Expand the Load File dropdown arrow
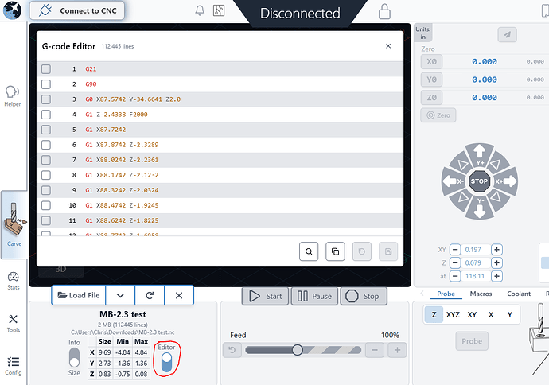 [x=120, y=295]
